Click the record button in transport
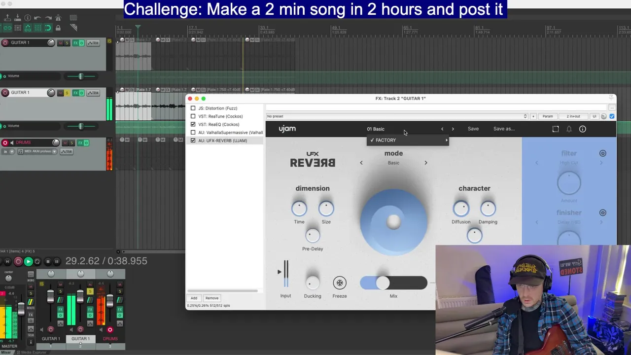The image size is (631, 355). pyautogui.click(x=18, y=261)
